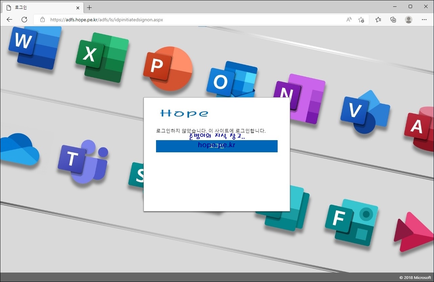Open the Favorites list icon
Viewport: 434px width, 282px height.
click(378, 20)
